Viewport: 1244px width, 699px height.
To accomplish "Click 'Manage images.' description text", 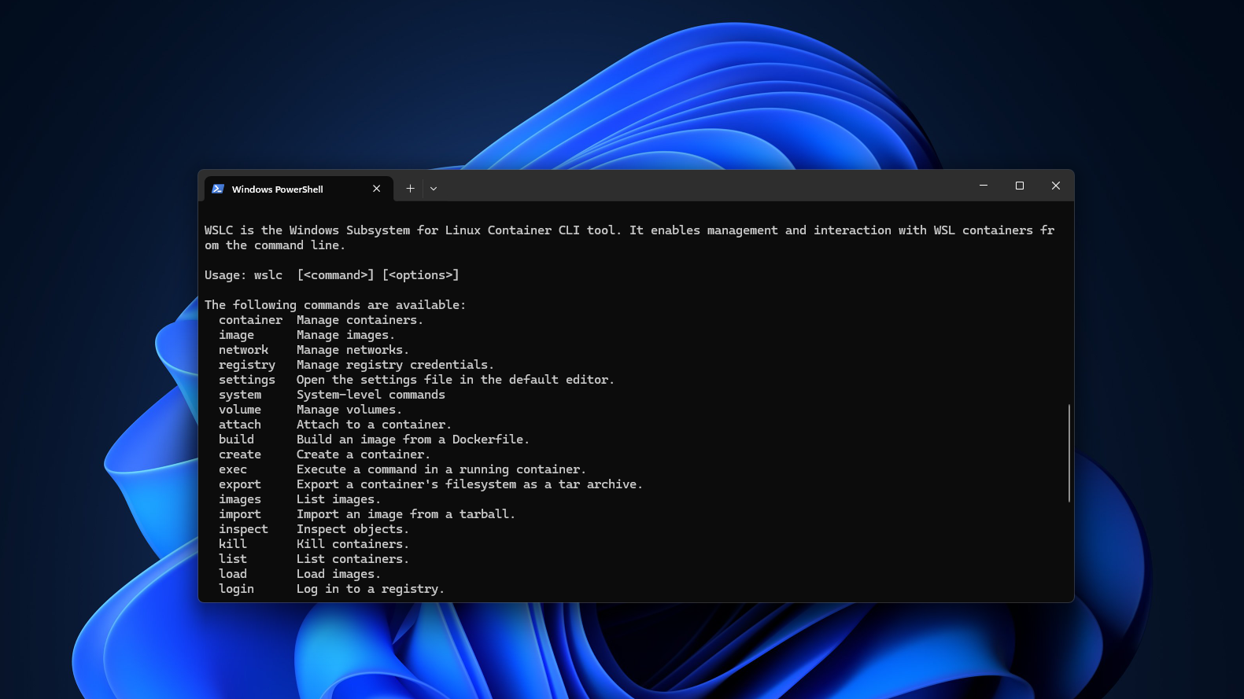I will click(345, 335).
